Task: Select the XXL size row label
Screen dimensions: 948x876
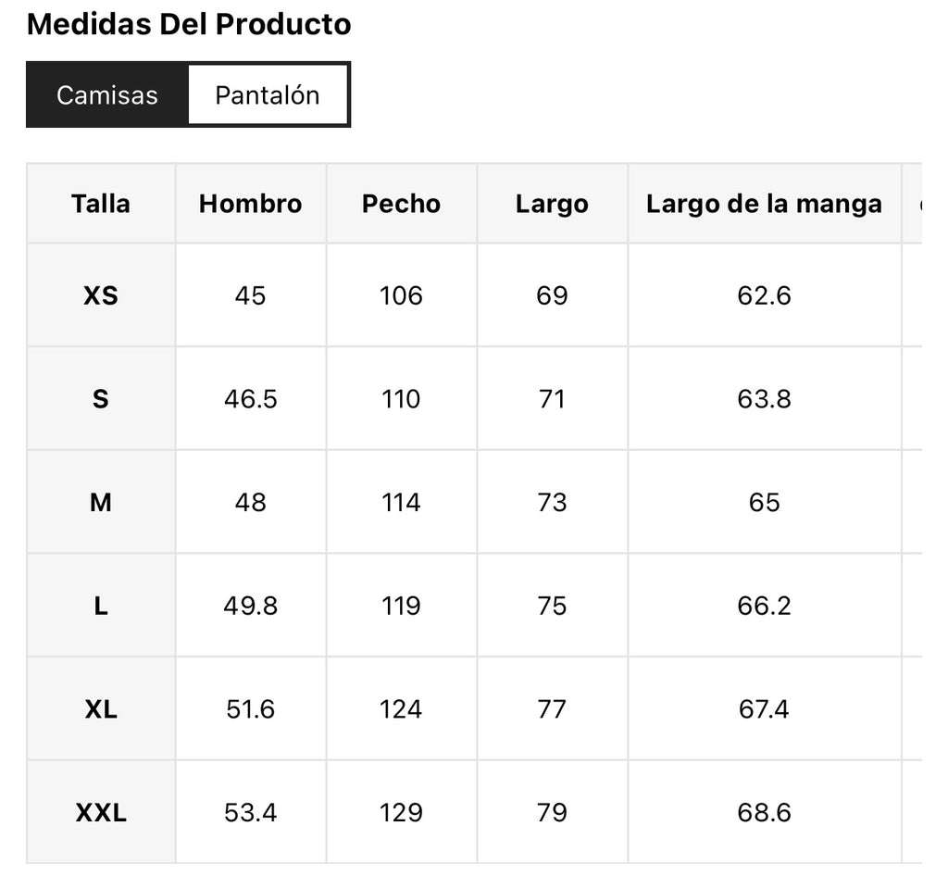Action: click(x=101, y=812)
